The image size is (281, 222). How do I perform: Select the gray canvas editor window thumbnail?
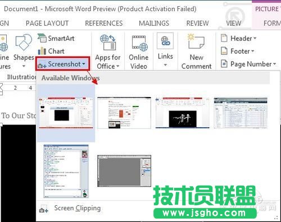coord(124,171)
